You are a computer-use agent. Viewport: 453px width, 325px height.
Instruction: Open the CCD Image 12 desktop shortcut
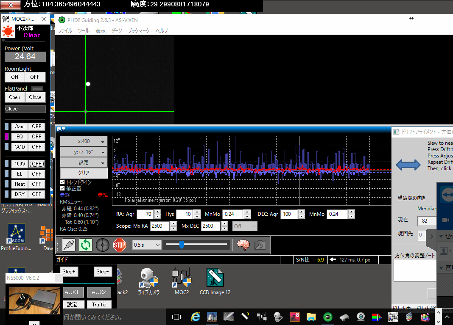tap(215, 281)
